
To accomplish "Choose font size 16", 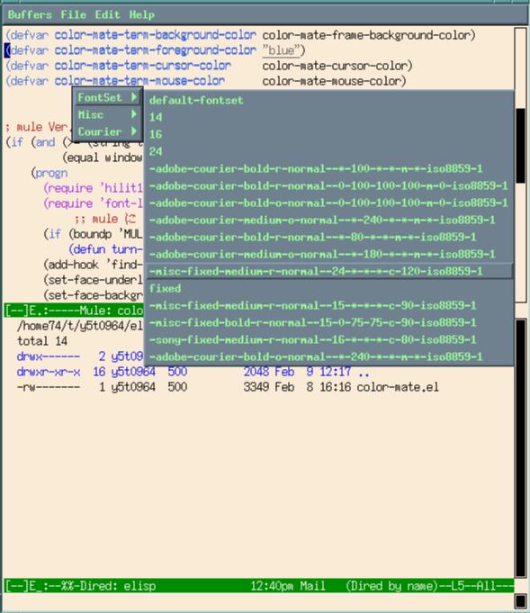I will click(x=328, y=134).
